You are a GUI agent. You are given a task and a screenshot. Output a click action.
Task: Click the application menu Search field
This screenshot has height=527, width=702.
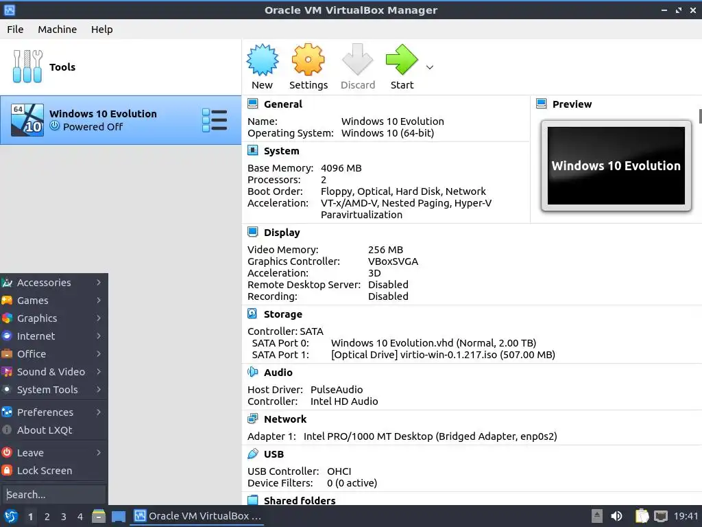[53, 494]
